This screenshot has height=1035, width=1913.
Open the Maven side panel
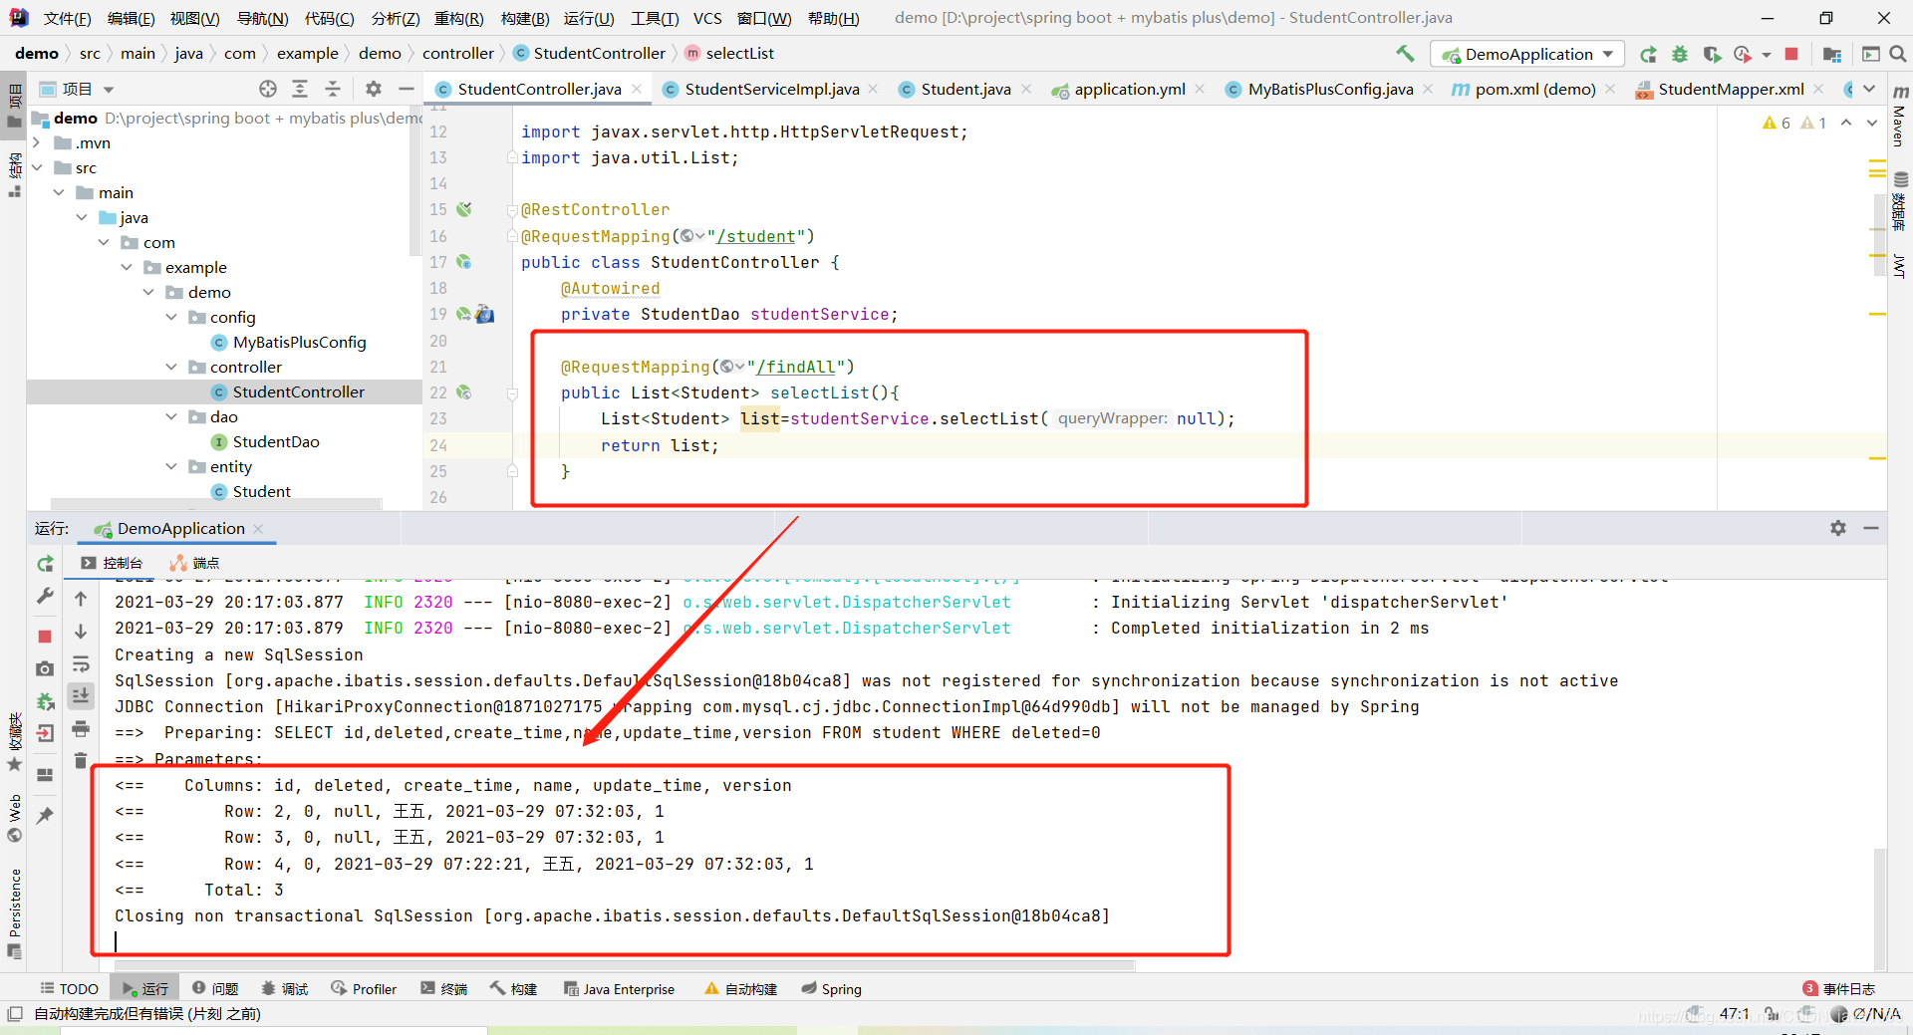click(x=1900, y=118)
